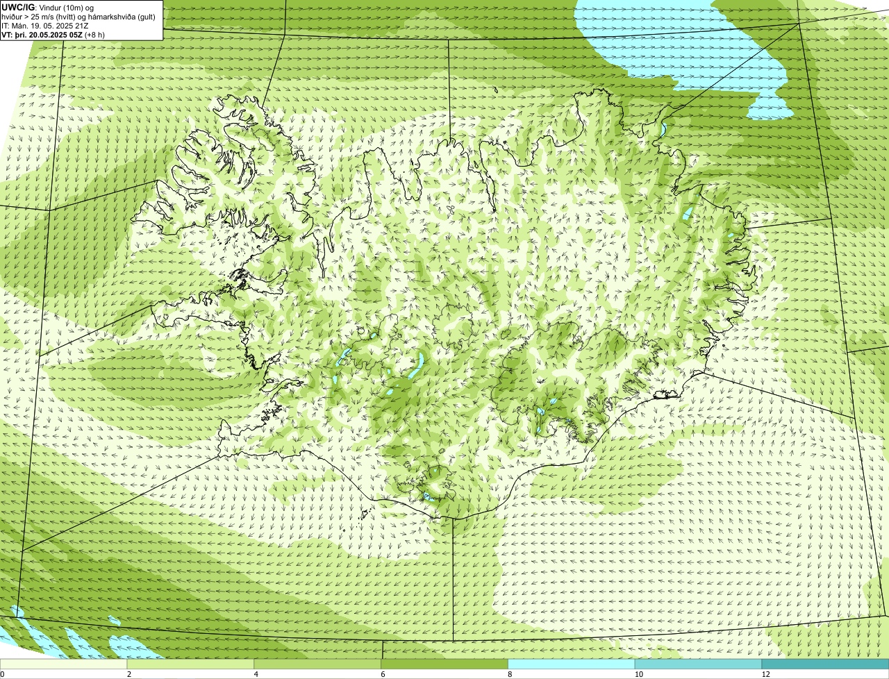Click the scale label '8'

coord(510,674)
